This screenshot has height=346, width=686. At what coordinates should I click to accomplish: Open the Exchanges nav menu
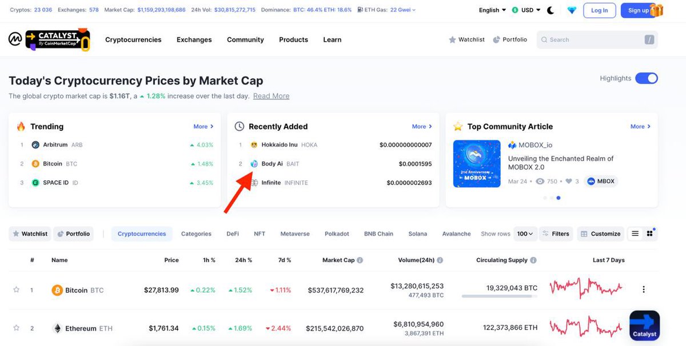click(194, 39)
